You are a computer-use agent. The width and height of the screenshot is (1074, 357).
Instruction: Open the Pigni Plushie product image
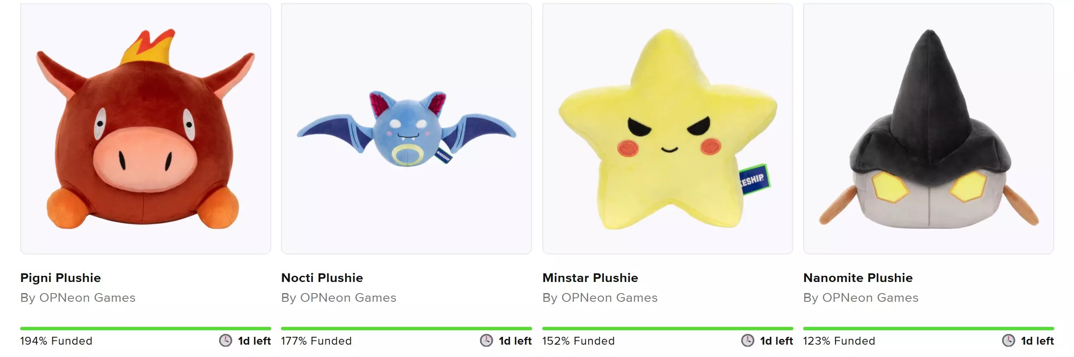tap(146, 129)
